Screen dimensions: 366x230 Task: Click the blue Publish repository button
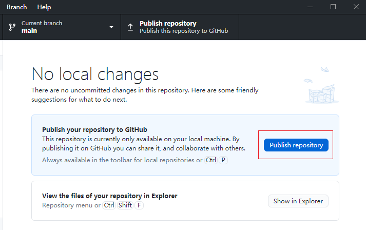click(x=296, y=145)
